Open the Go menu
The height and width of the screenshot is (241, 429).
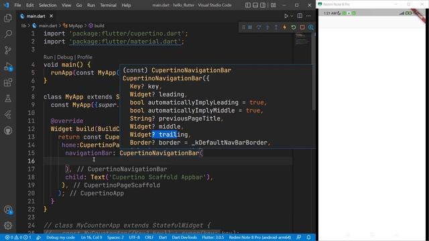79,5
